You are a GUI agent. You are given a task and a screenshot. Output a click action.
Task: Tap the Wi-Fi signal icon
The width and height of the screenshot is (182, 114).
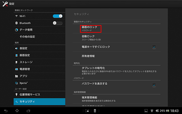(16, 16)
